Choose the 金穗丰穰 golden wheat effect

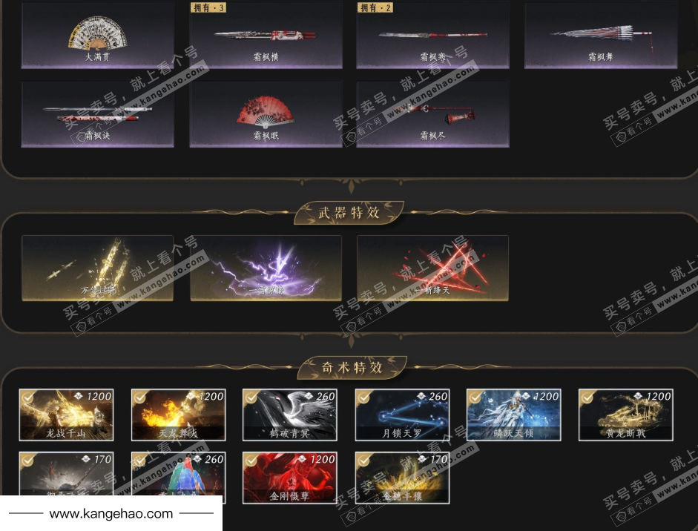(402, 478)
